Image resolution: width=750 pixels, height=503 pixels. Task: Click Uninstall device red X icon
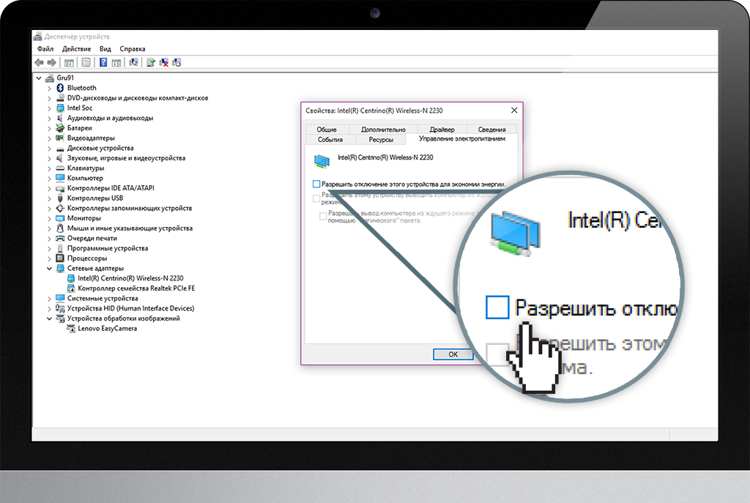164,63
